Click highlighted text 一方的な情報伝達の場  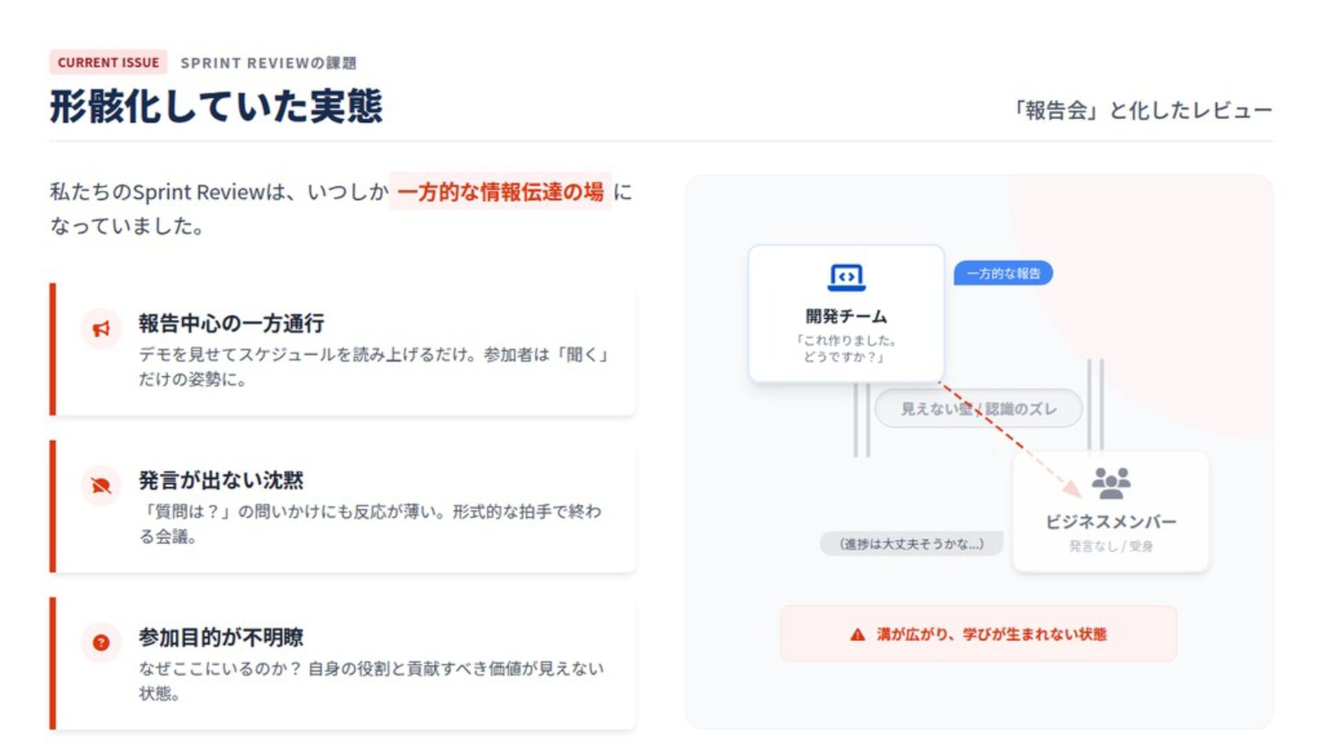500,192
